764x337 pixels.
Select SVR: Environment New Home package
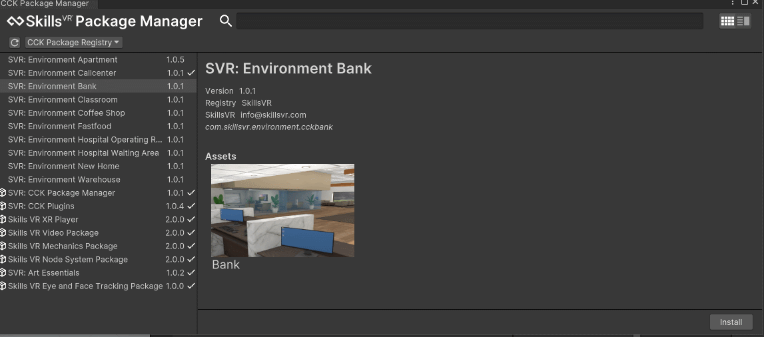click(98, 166)
